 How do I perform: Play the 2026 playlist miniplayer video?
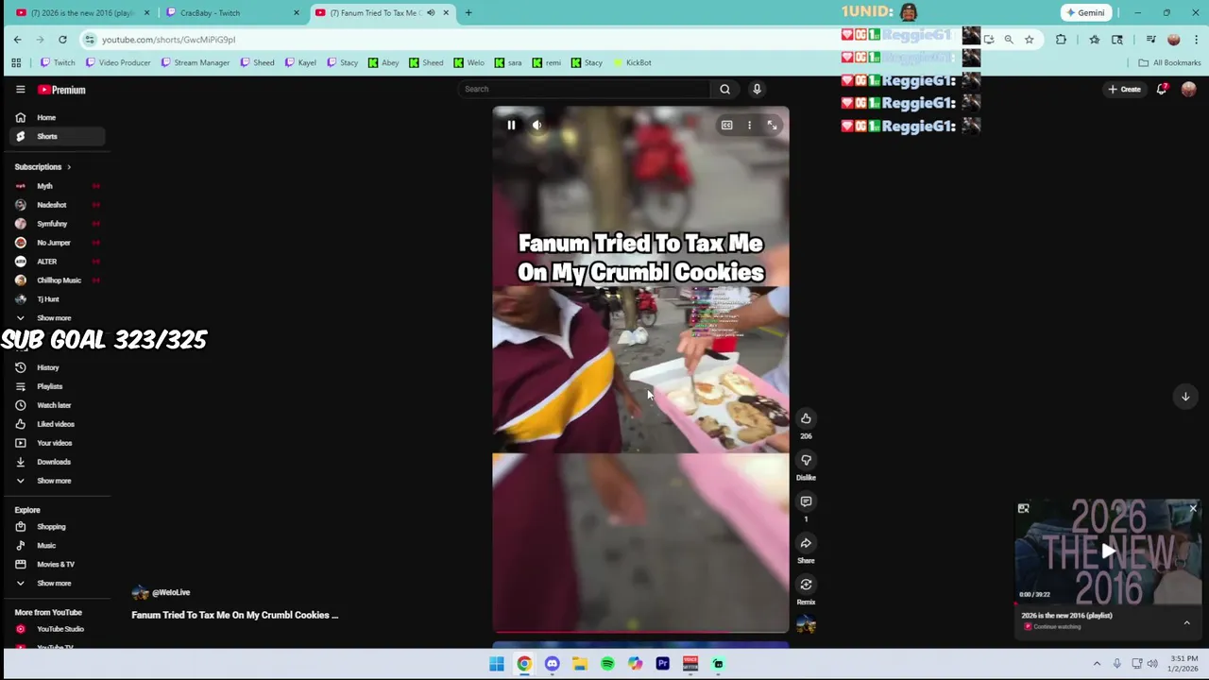[1108, 552]
